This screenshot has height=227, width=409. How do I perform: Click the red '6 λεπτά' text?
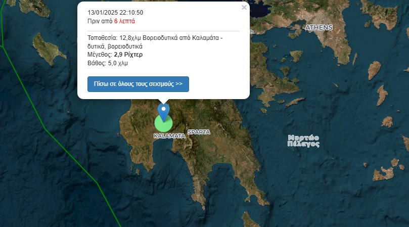coord(124,21)
